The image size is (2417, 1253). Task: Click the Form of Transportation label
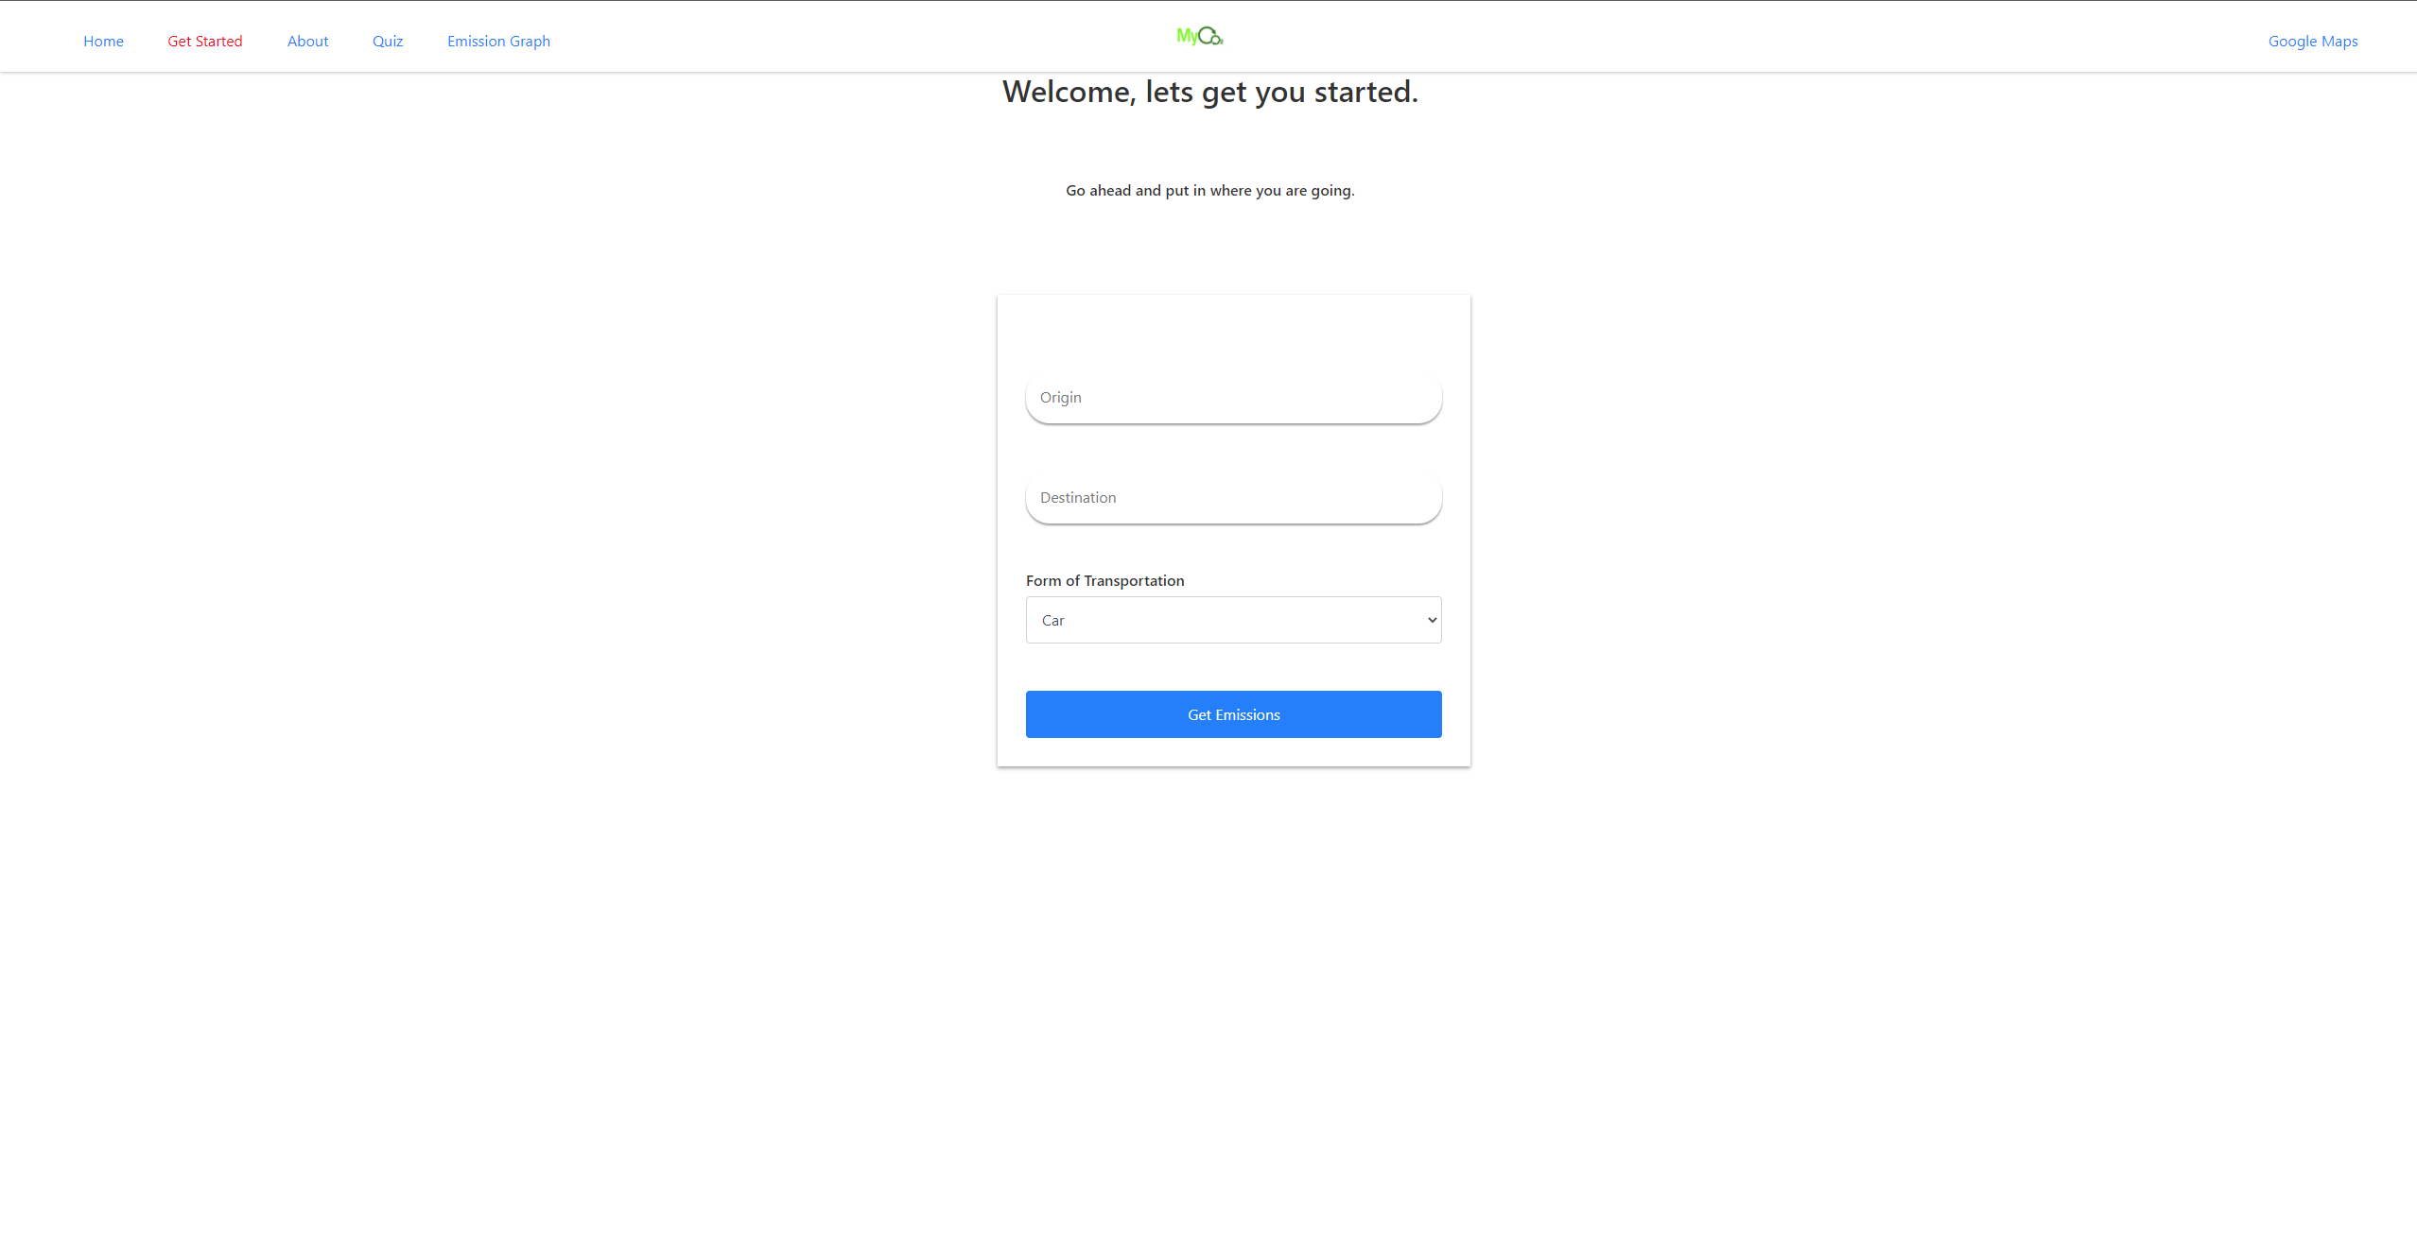(x=1104, y=580)
